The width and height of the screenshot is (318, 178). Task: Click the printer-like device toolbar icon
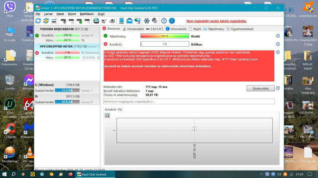(104, 21)
